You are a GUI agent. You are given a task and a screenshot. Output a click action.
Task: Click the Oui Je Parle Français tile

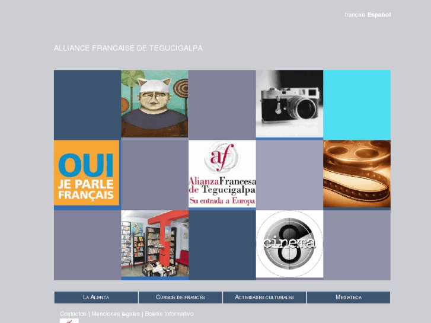click(87, 172)
